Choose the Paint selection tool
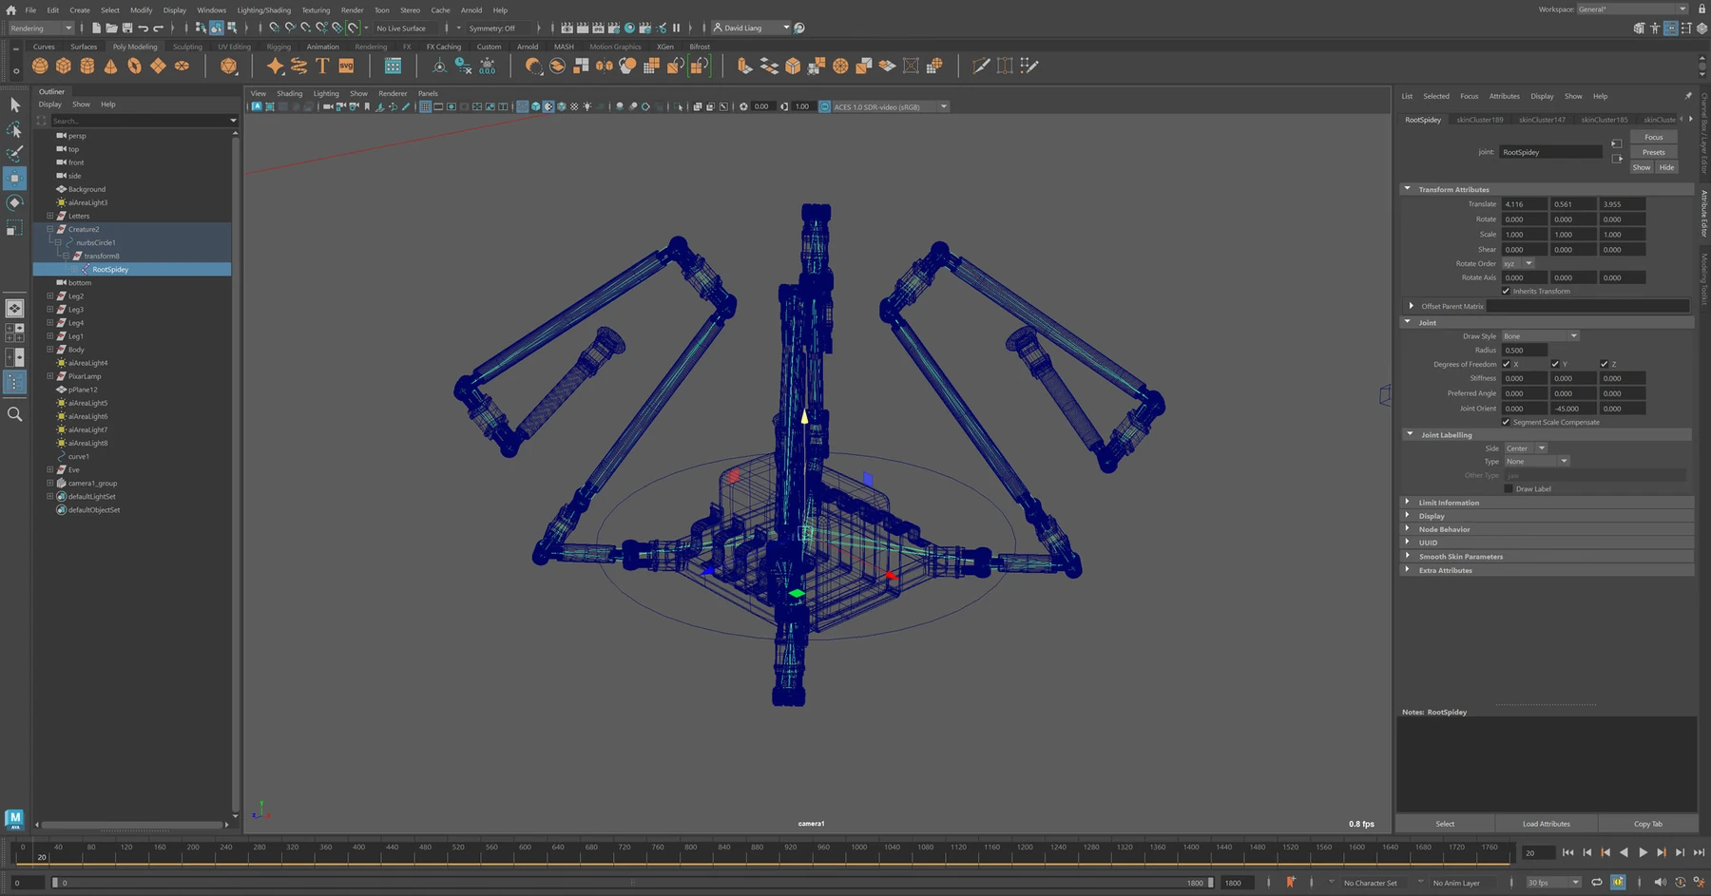This screenshot has height=896, width=1711. click(14, 153)
